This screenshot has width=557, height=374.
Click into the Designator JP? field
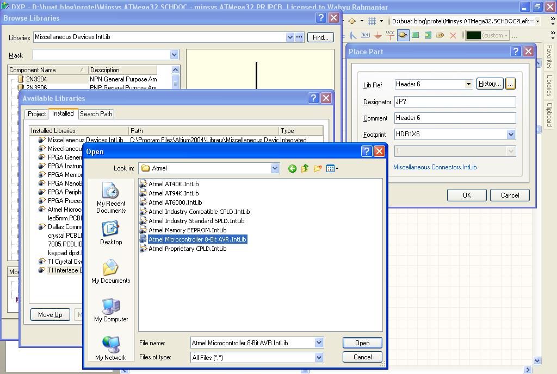[x=455, y=102]
